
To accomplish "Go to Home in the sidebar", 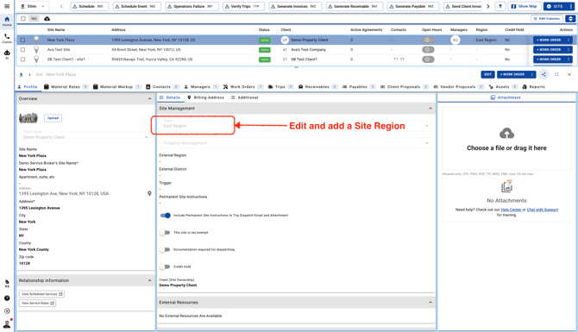I will point(7,21).
